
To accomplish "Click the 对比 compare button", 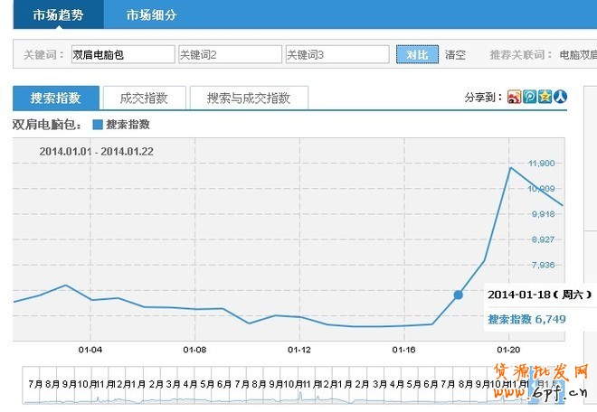I will pyautogui.click(x=417, y=55).
